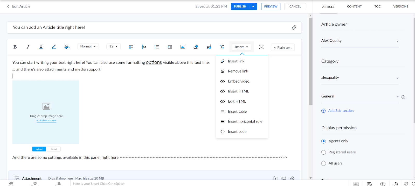Toggle bold formatting in toolbar
This screenshot has width=415, height=186.
(x=15, y=47)
